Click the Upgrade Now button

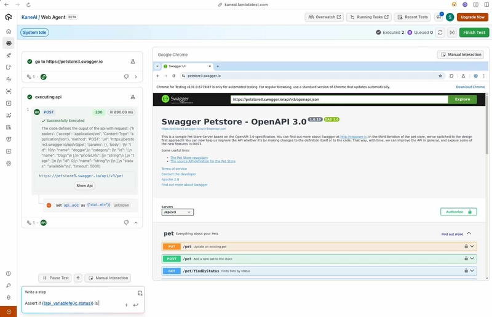click(x=472, y=17)
